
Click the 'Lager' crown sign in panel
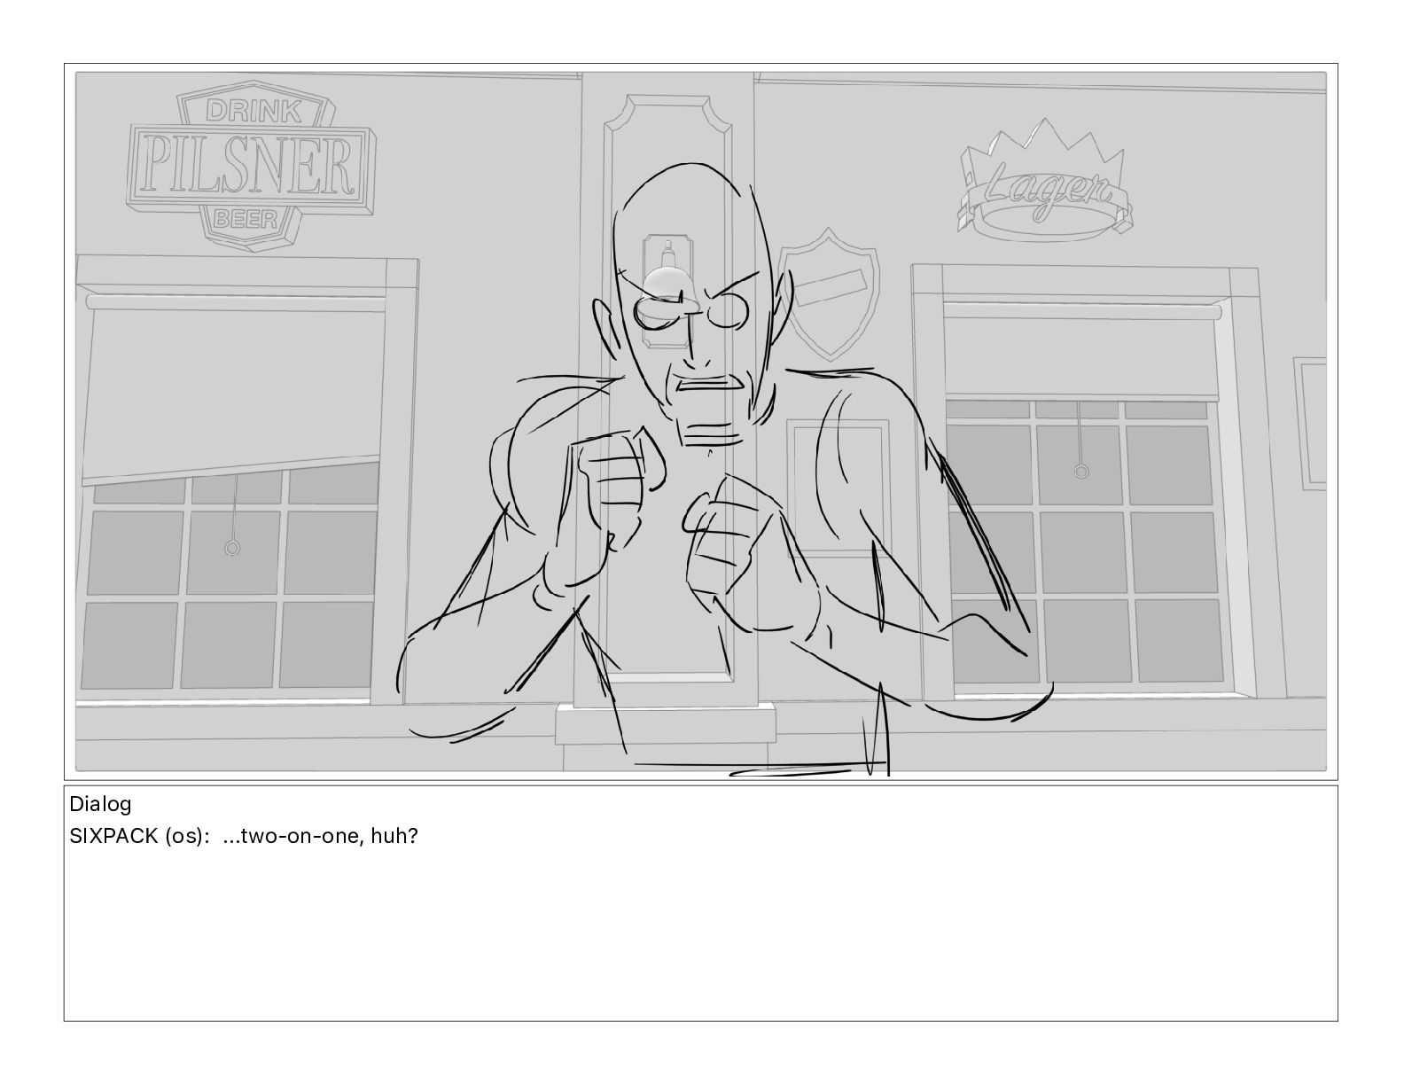coord(1044,181)
